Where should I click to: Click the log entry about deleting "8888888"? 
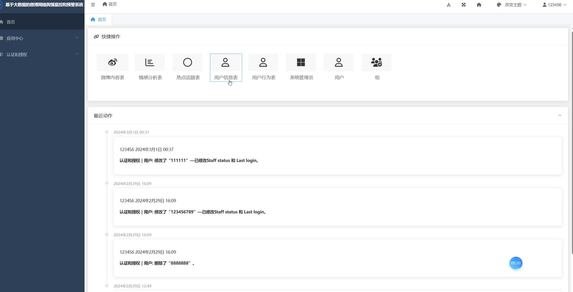(338, 258)
